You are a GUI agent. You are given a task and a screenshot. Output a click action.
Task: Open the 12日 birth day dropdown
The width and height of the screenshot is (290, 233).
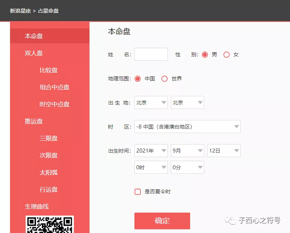224,150
